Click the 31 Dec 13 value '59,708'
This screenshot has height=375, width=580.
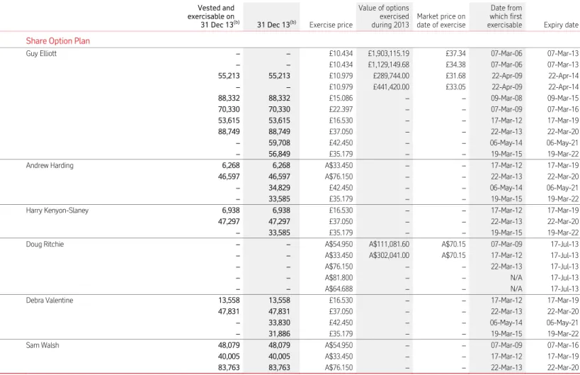(279, 142)
